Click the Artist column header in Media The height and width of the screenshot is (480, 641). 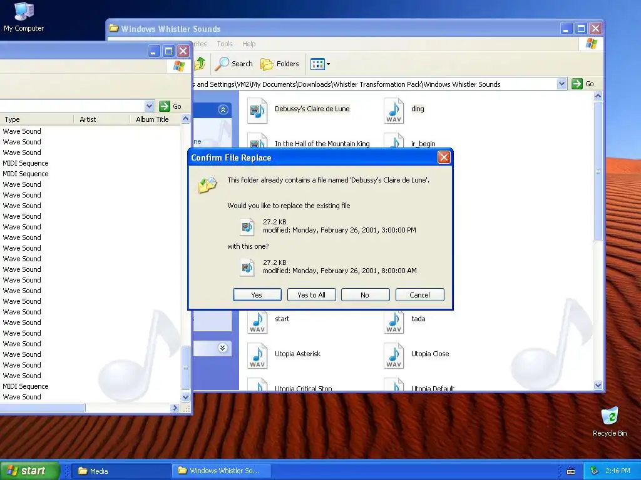(102, 119)
